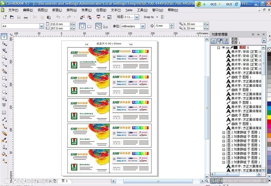This screenshot has width=271, height=186.
Task: Open the 视图(V) menu
Action: click(43, 10)
